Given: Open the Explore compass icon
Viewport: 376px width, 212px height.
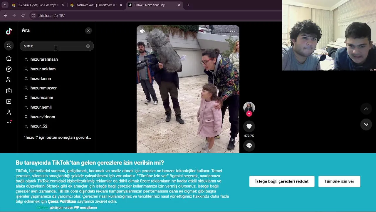Looking at the screenshot, I should 9,69.
